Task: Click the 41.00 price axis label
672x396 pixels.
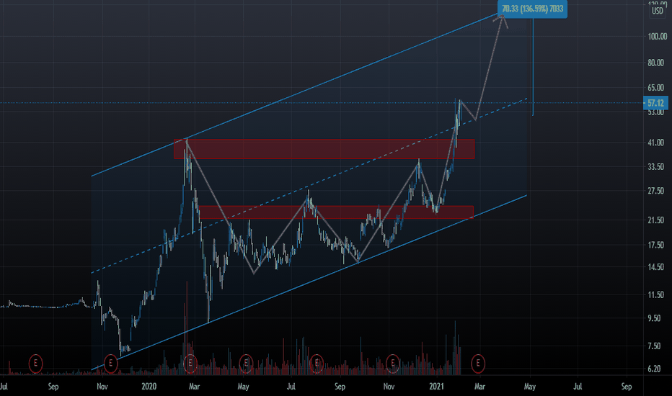Action: tap(656, 143)
